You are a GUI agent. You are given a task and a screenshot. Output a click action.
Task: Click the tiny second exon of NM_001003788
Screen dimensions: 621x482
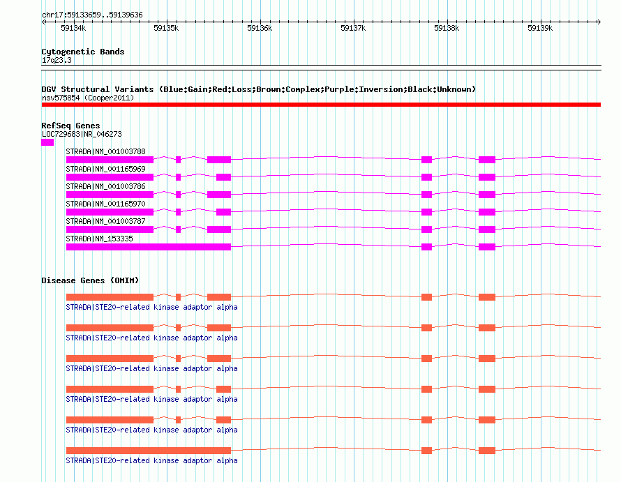tap(178, 160)
